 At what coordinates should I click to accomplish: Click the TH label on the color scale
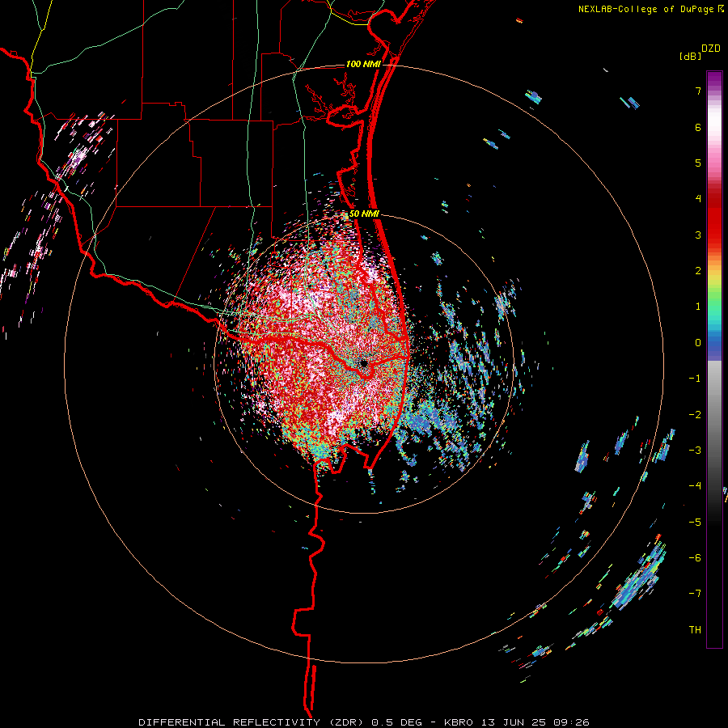click(x=695, y=630)
